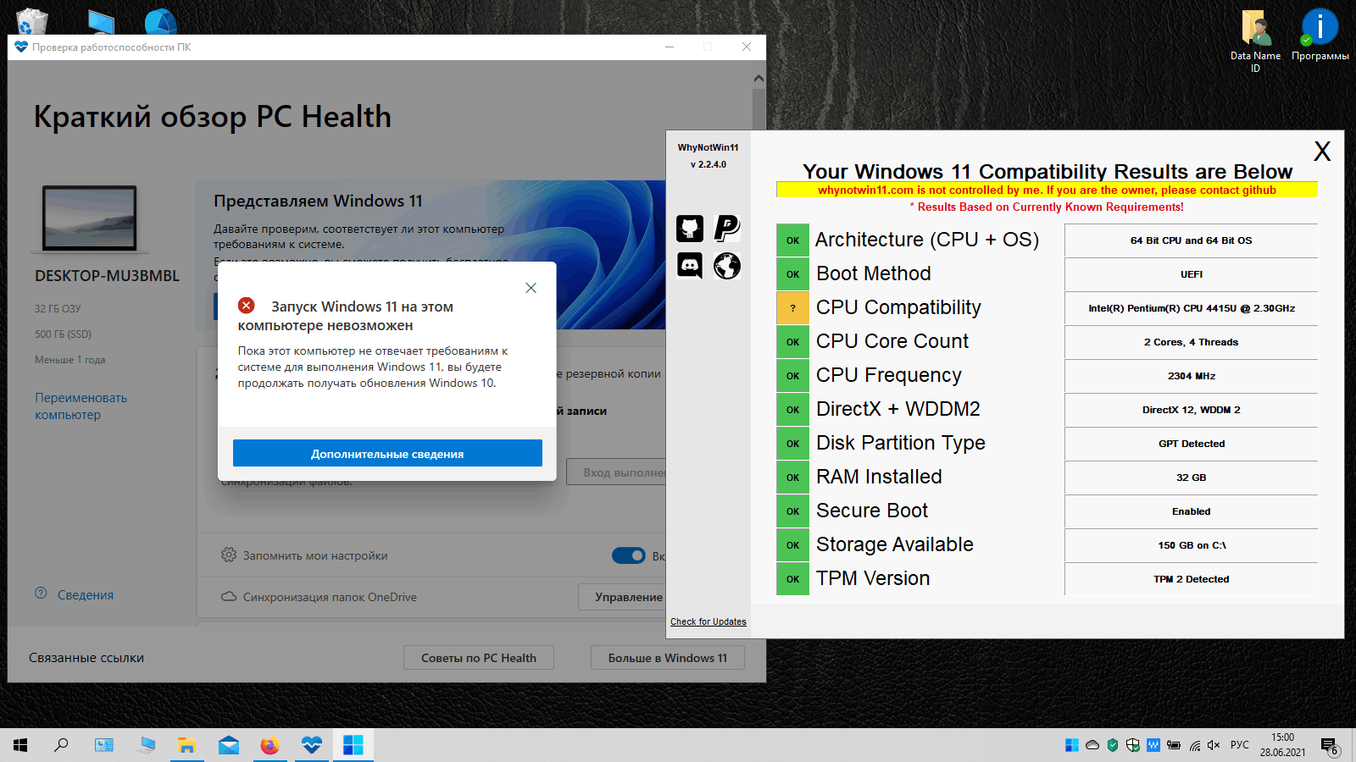Click the green OK status for Architecture
Viewport: 1356px width, 762px height.
tap(792, 240)
